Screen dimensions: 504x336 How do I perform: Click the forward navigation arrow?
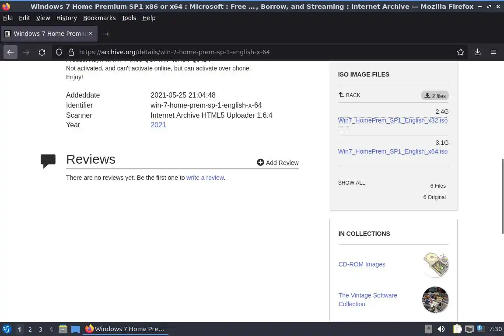point(26,52)
